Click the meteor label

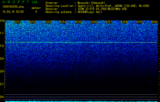click(36, 8)
